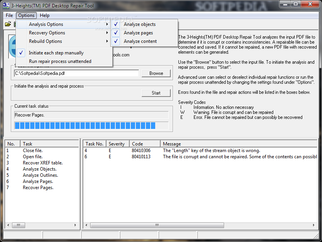Click message list scroll left arrow

click(86, 225)
